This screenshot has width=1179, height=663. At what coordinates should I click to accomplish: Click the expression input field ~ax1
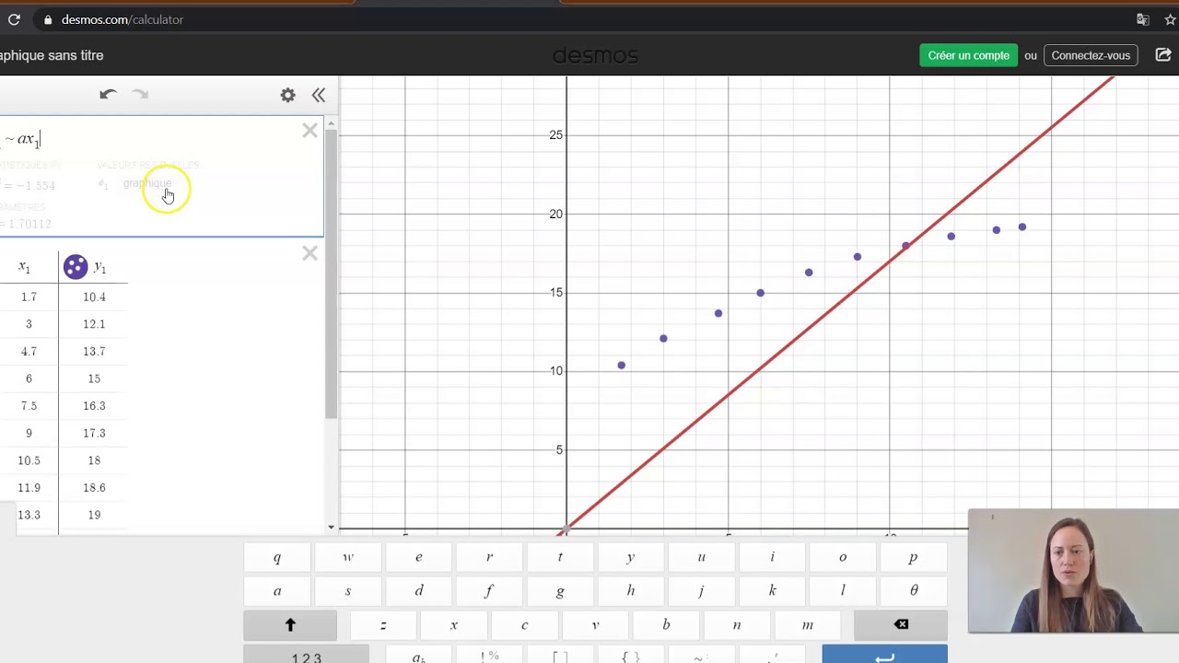tap(147, 140)
